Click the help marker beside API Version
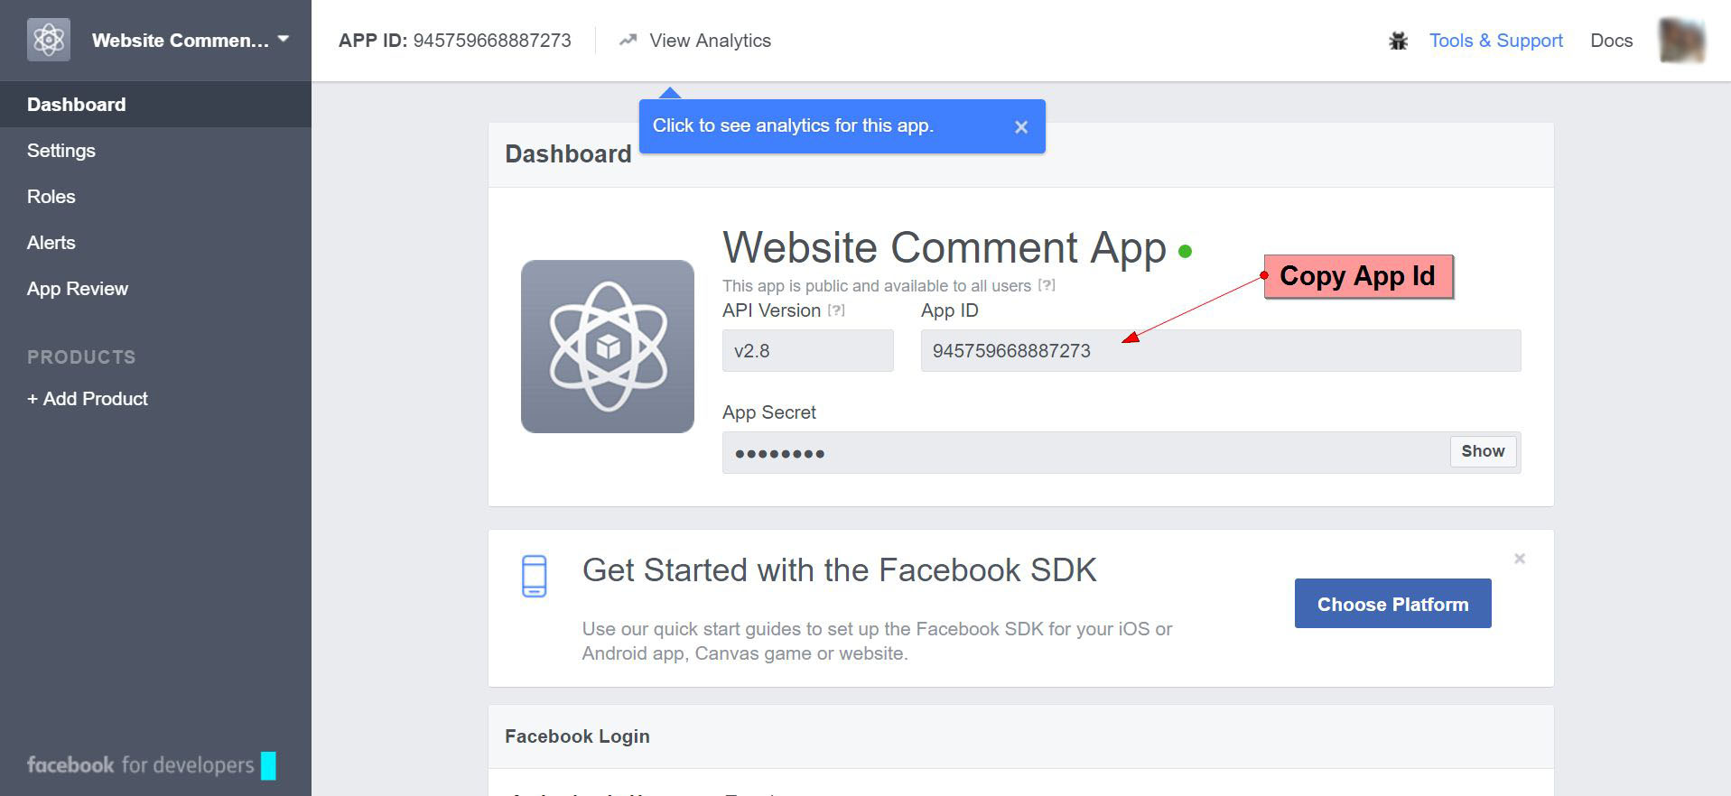 (836, 310)
